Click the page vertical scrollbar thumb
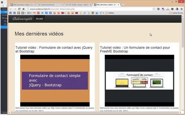The height and width of the screenshot is (115, 185). click(x=183, y=32)
